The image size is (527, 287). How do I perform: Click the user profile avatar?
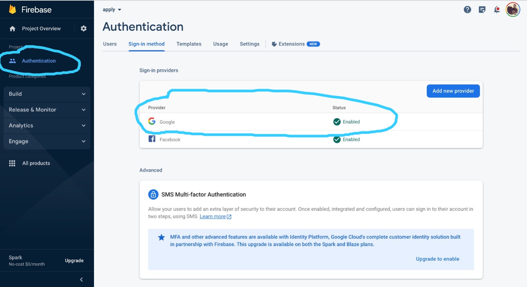point(512,10)
